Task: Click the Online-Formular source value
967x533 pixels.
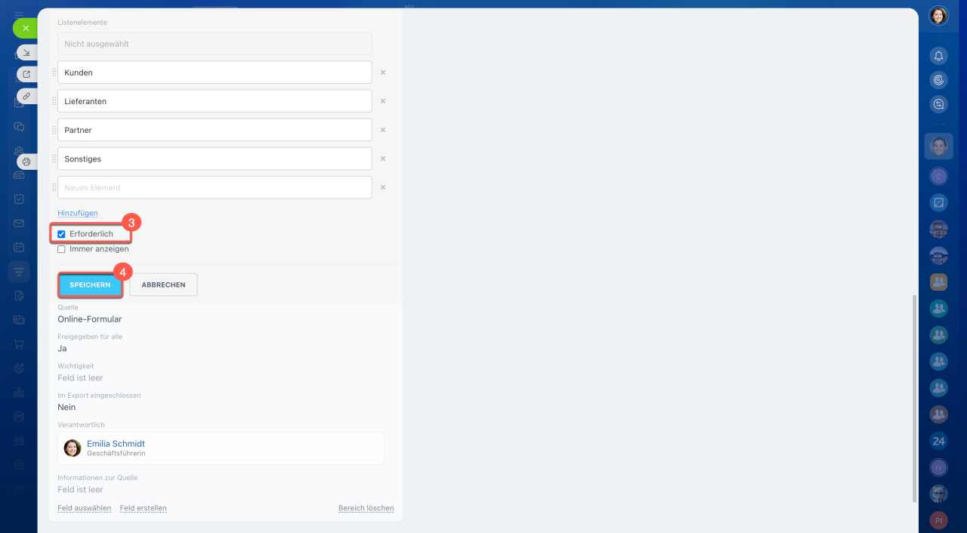Action: 89,319
